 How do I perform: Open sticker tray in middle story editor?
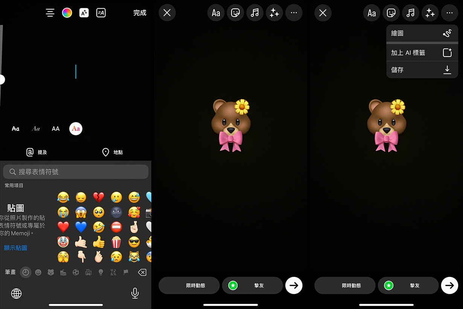(x=235, y=13)
